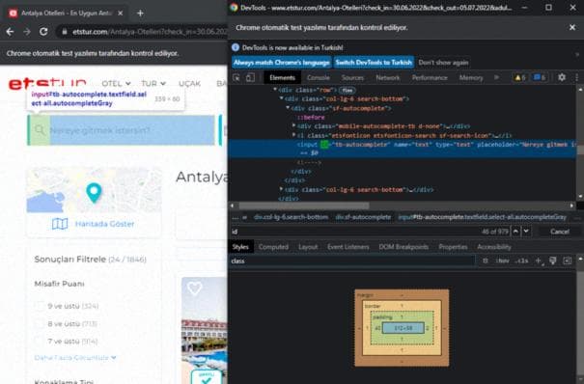Click the horizontal scrollbar in Elements panel
This screenshot has height=384, width=584.
[304, 206]
